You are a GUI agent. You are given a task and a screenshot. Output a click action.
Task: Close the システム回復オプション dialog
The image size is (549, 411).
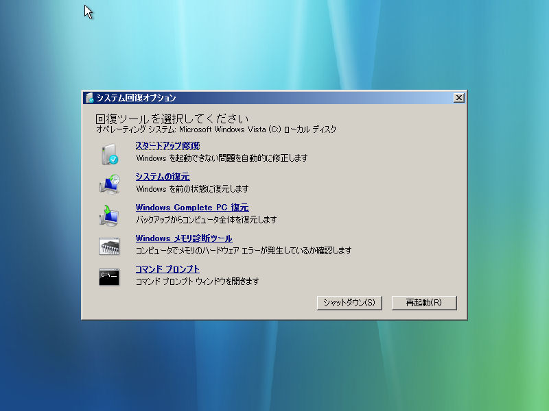click(x=458, y=98)
